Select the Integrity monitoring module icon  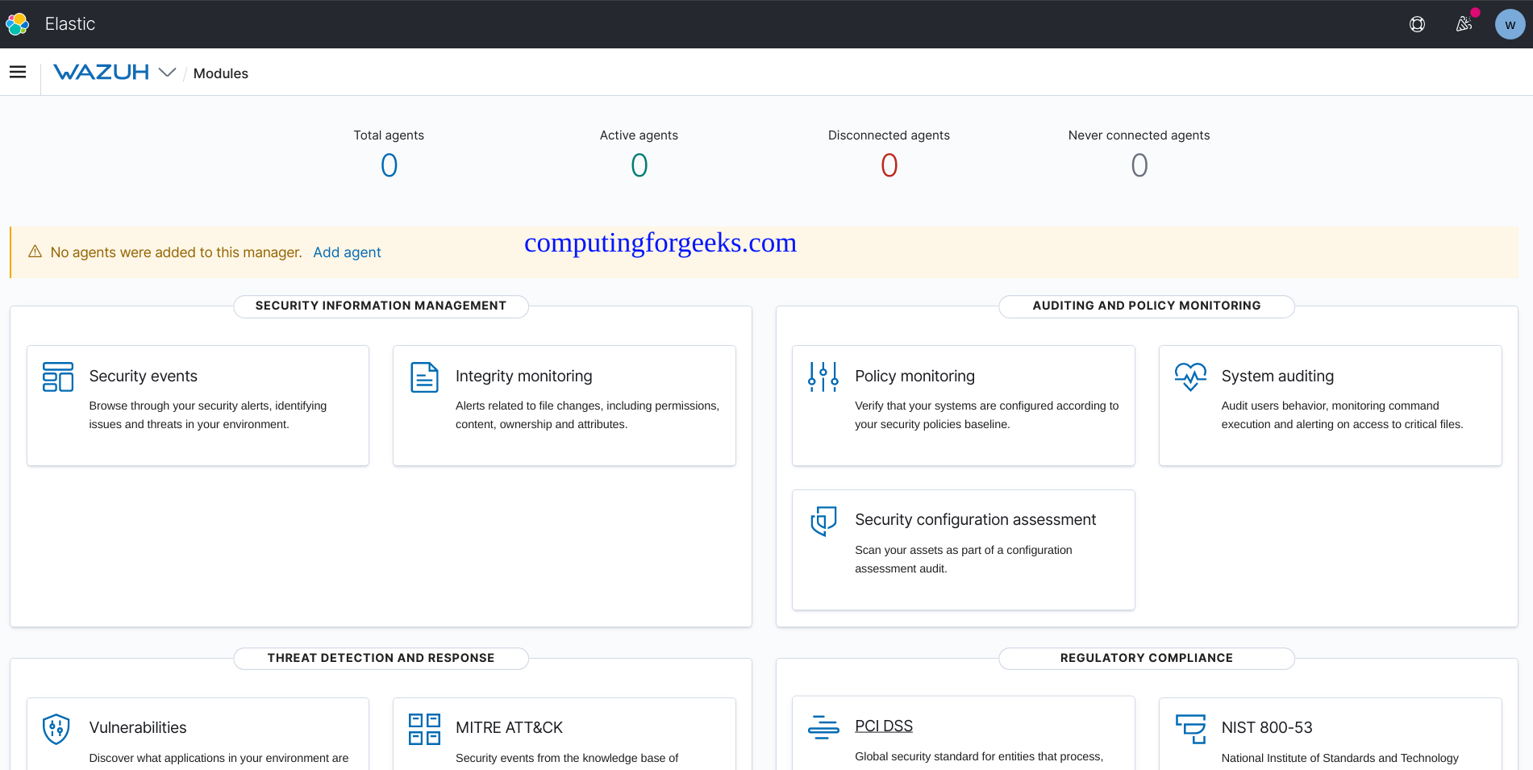(x=423, y=376)
